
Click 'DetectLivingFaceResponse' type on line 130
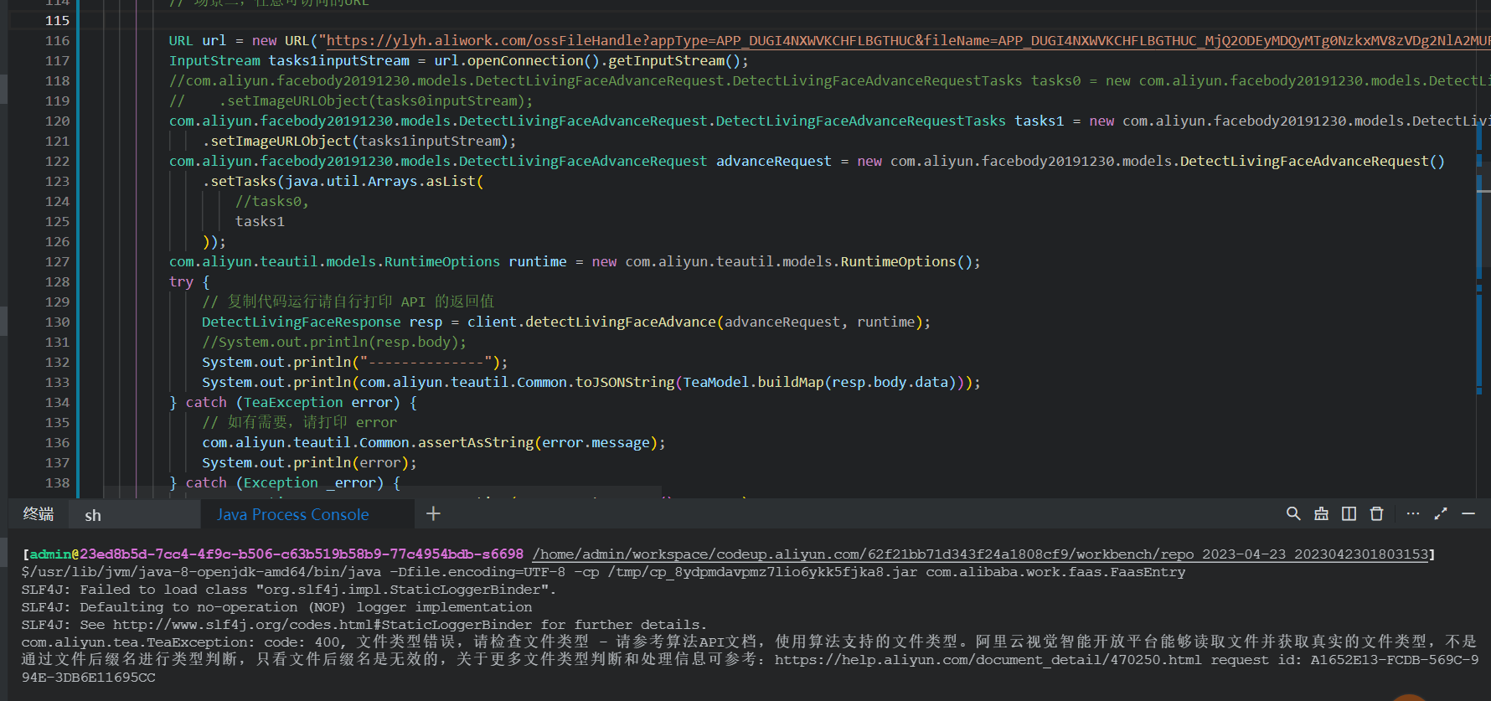pos(302,322)
